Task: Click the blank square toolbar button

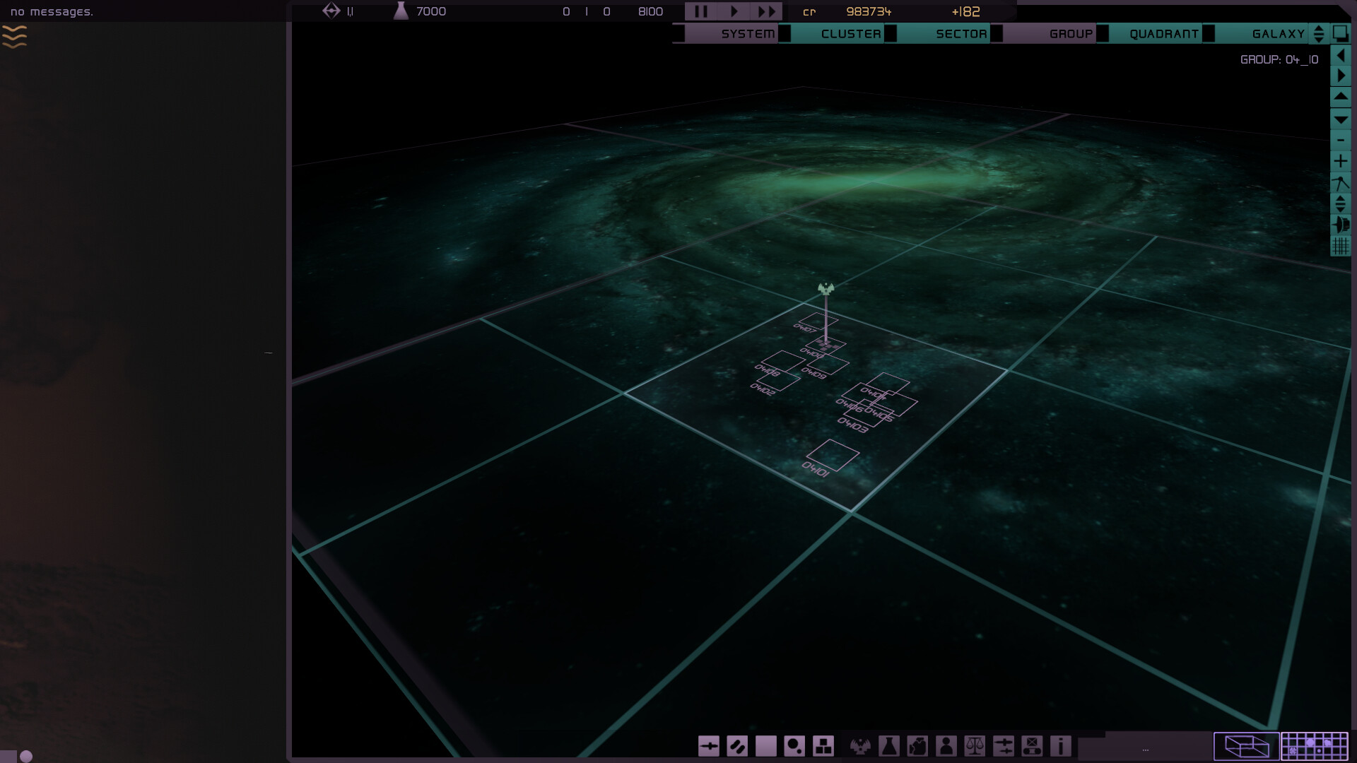Action: pyautogui.click(x=765, y=746)
